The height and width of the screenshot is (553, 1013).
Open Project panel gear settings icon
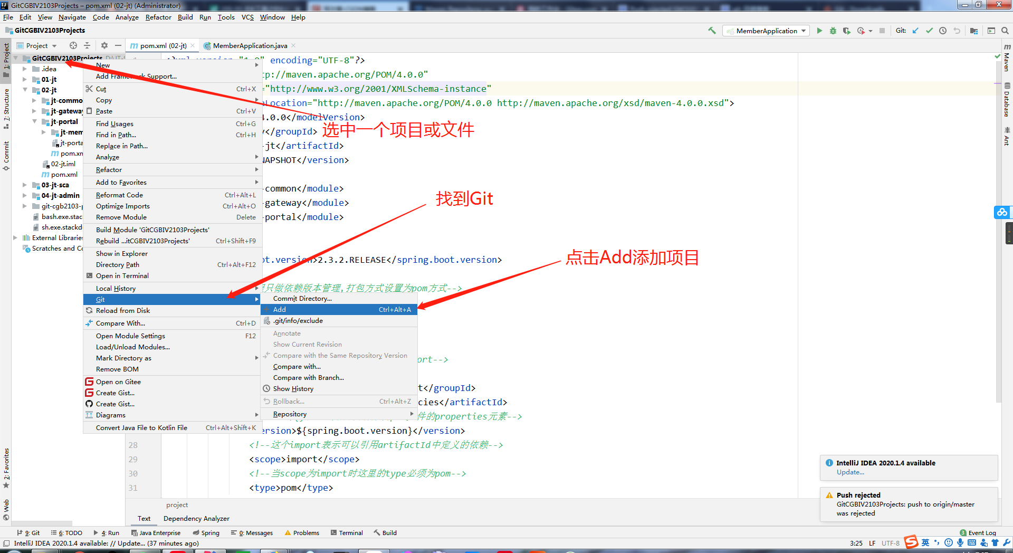(104, 45)
